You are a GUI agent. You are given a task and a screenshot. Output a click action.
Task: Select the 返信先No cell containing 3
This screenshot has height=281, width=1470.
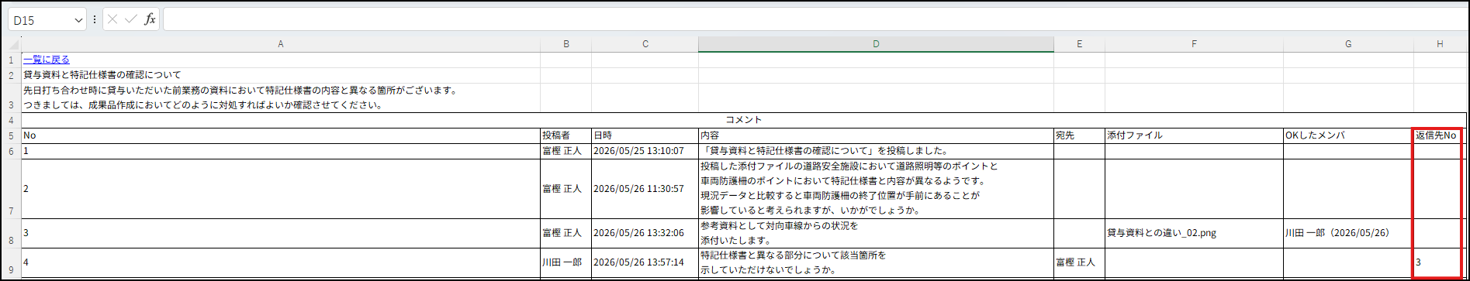[1440, 262]
